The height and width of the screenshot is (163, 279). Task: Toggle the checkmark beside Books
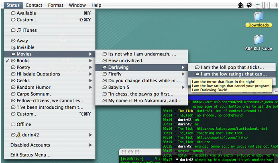coord(7,61)
